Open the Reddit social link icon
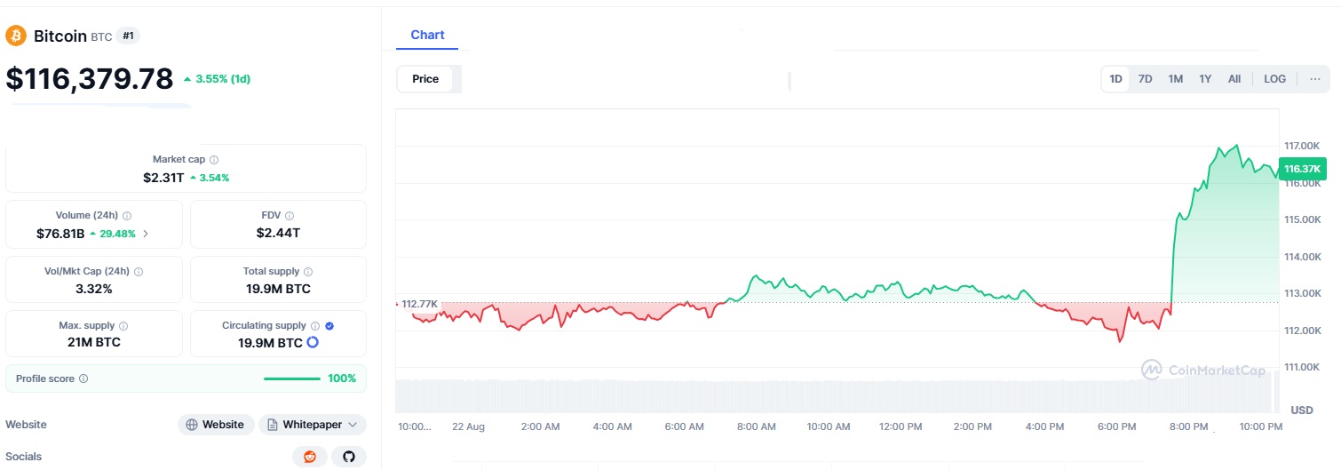The image size is (1341, 470). tap(310, 457)
